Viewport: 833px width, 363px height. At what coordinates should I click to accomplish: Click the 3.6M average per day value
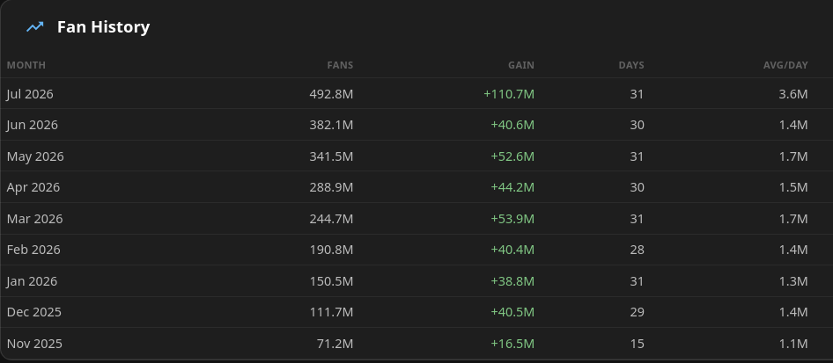pos(793,94)
